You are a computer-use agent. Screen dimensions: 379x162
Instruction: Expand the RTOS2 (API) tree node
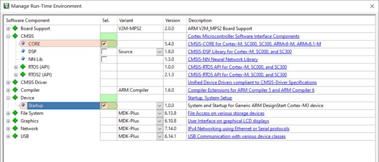click(x=16, y=75)
